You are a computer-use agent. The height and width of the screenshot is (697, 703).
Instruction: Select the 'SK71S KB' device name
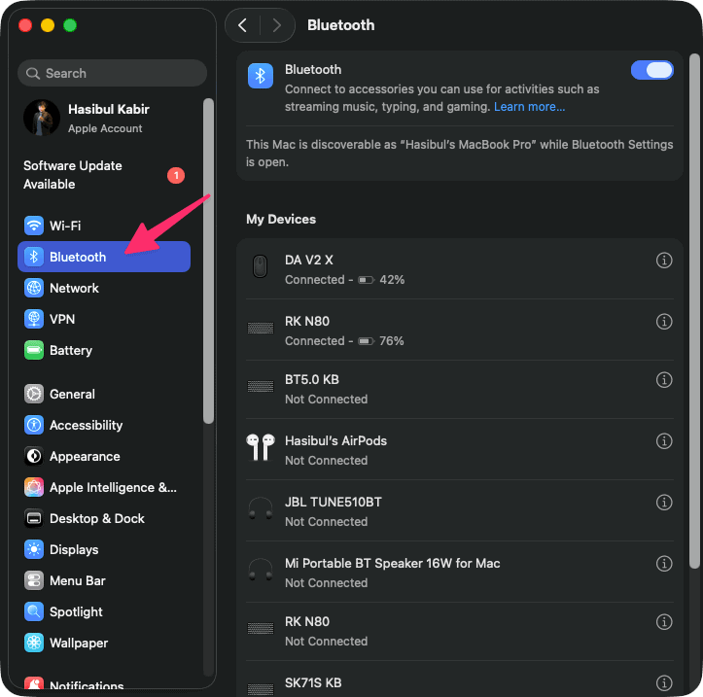313,683
